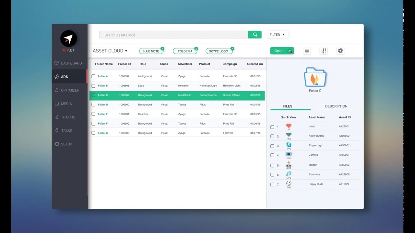Tick checkbox for file 3 Skype Logo

point(272,146)
